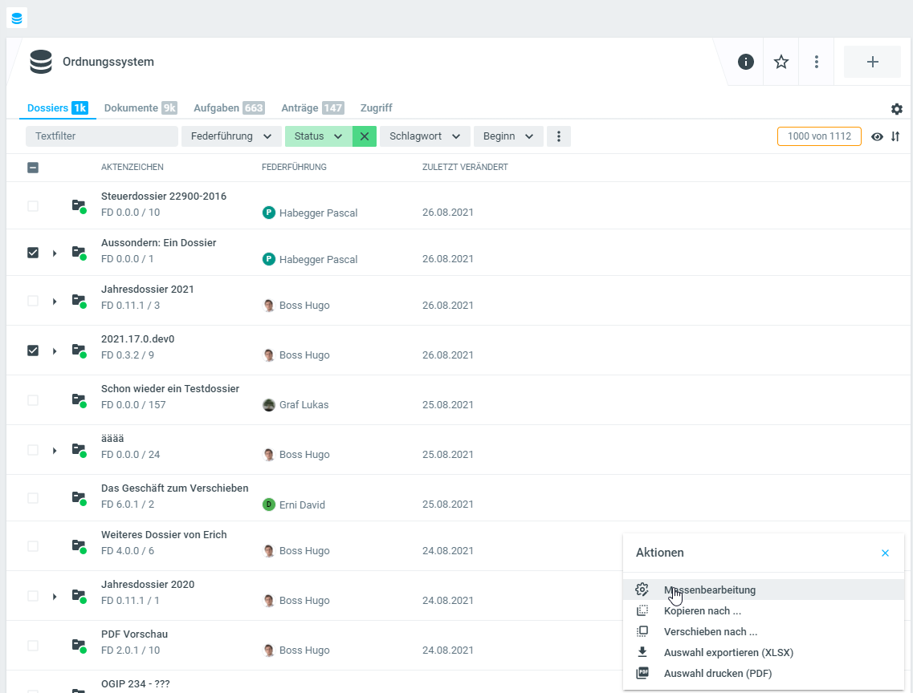The height and width of the screenshot is (693, 913).
Task: Choose 'Auswahl exportieren (XLSX)' action
Action: tap(728, 652)
